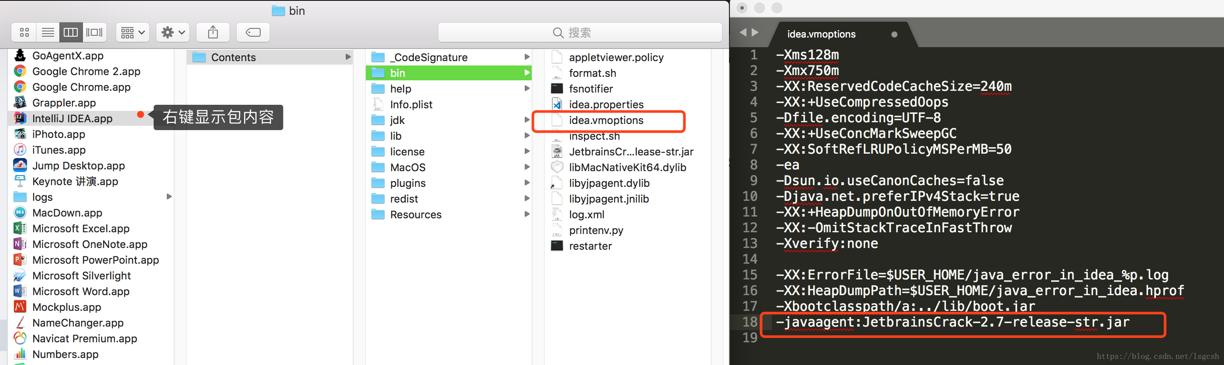1224x365 pixels.
Task: Select Google Chrome 2.app icon
Action: point(20,71)
